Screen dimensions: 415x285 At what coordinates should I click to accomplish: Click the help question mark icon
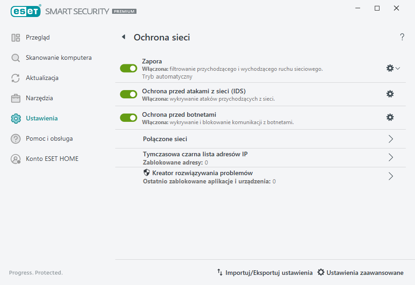[x=402, y=37]
